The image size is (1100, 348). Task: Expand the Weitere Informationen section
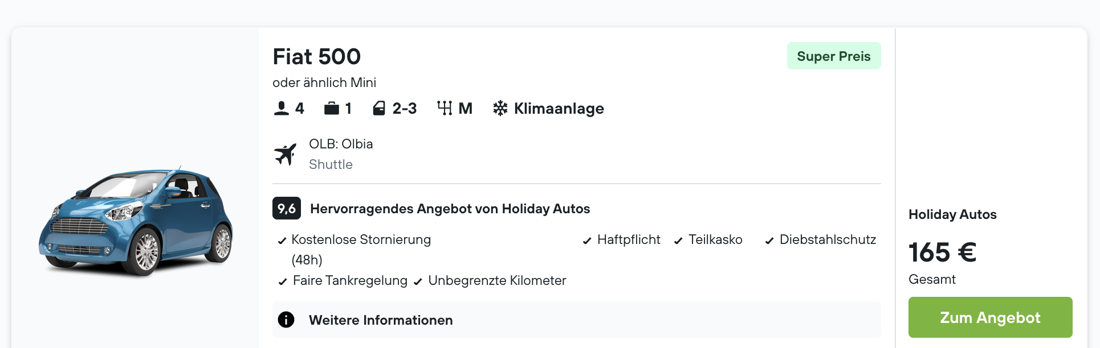pyautogui.click(x=381, y=320)
